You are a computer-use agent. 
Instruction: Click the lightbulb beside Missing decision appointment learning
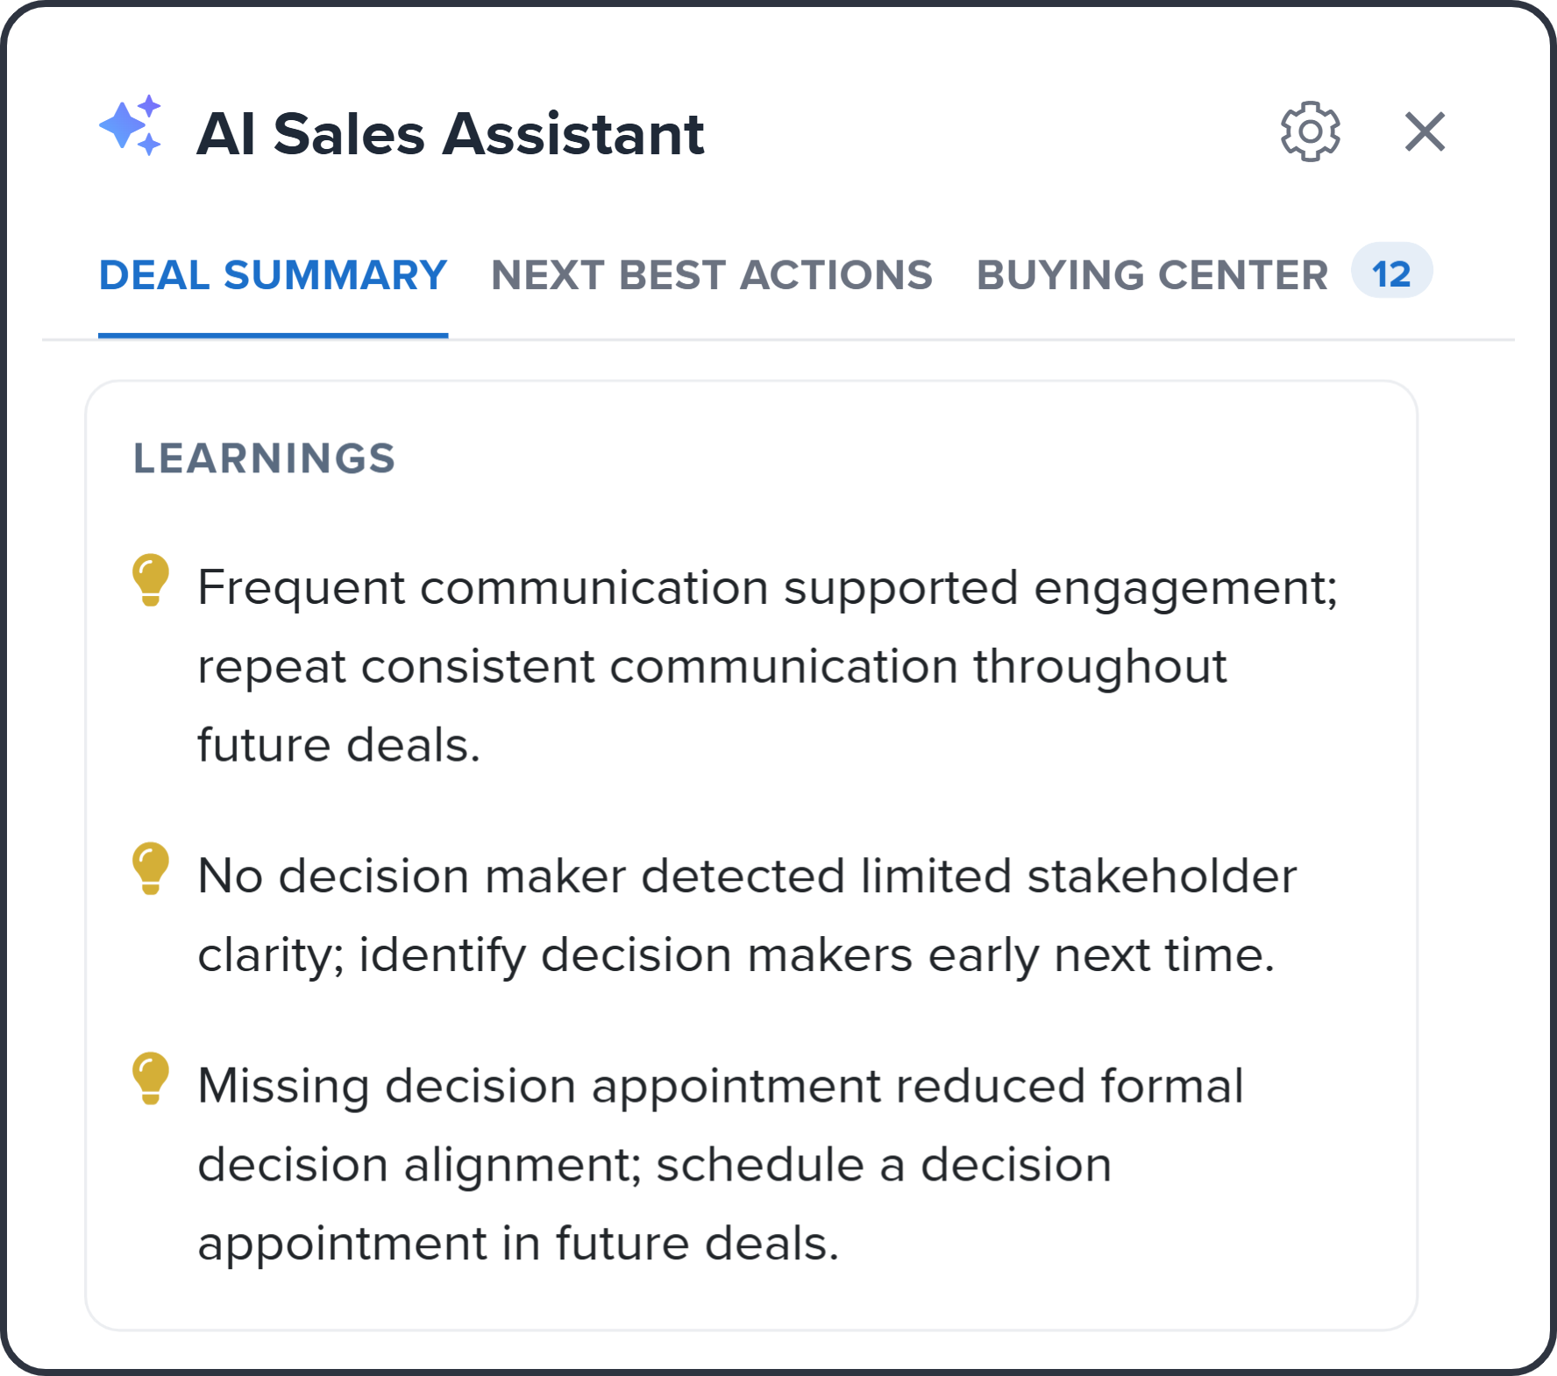tap(151, 1078)
